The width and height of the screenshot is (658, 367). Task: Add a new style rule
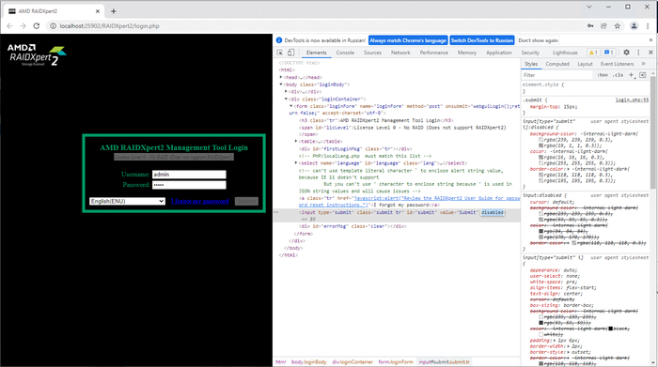tap(631, 75)
